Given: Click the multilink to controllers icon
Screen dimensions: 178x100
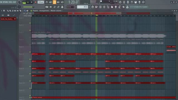Looking at the screenshot, I should (x=62, y=7).
